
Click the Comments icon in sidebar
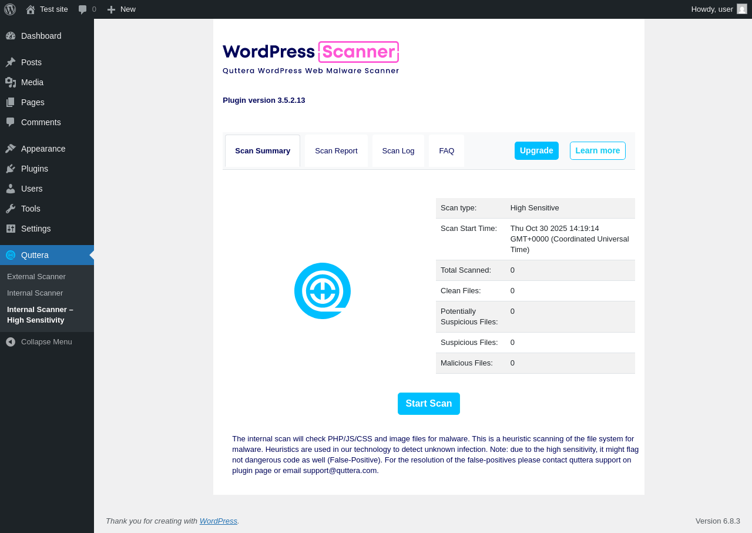click(x=11, y=122)
